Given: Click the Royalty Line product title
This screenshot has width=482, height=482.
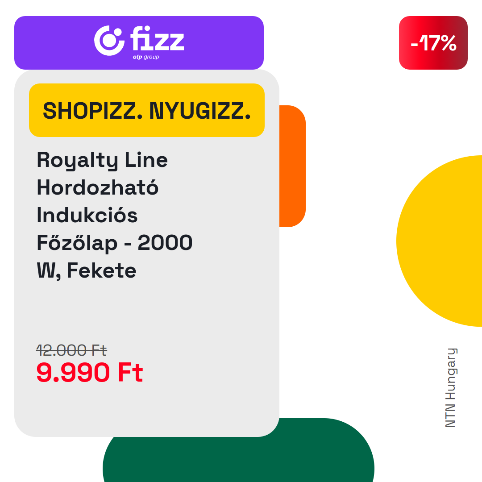Looking at the screenshot, I should [102, 160].
